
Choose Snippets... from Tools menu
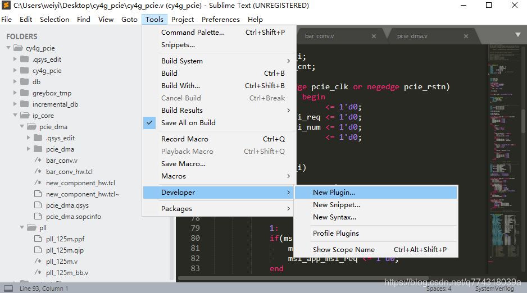(x=220, y=45)
